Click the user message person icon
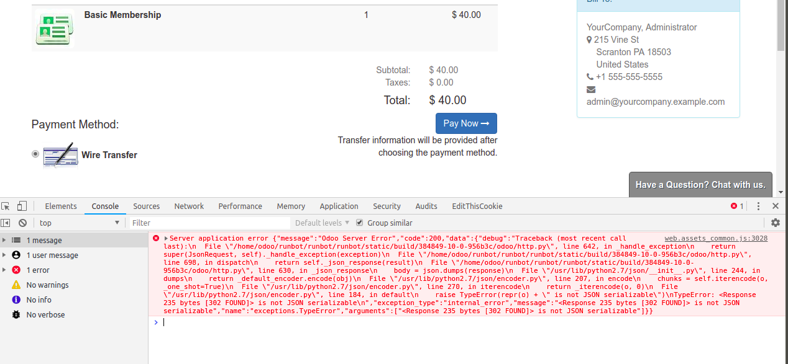 tap(16, 255)
